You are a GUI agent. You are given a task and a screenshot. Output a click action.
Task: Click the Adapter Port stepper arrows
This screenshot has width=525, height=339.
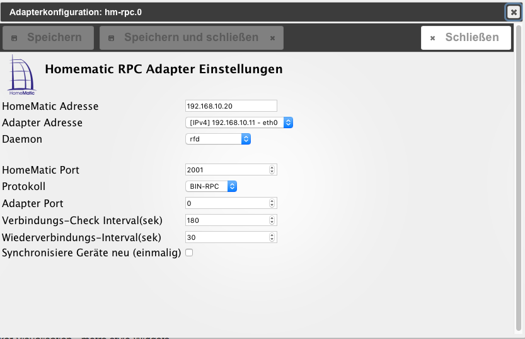(x=272, y=203)
